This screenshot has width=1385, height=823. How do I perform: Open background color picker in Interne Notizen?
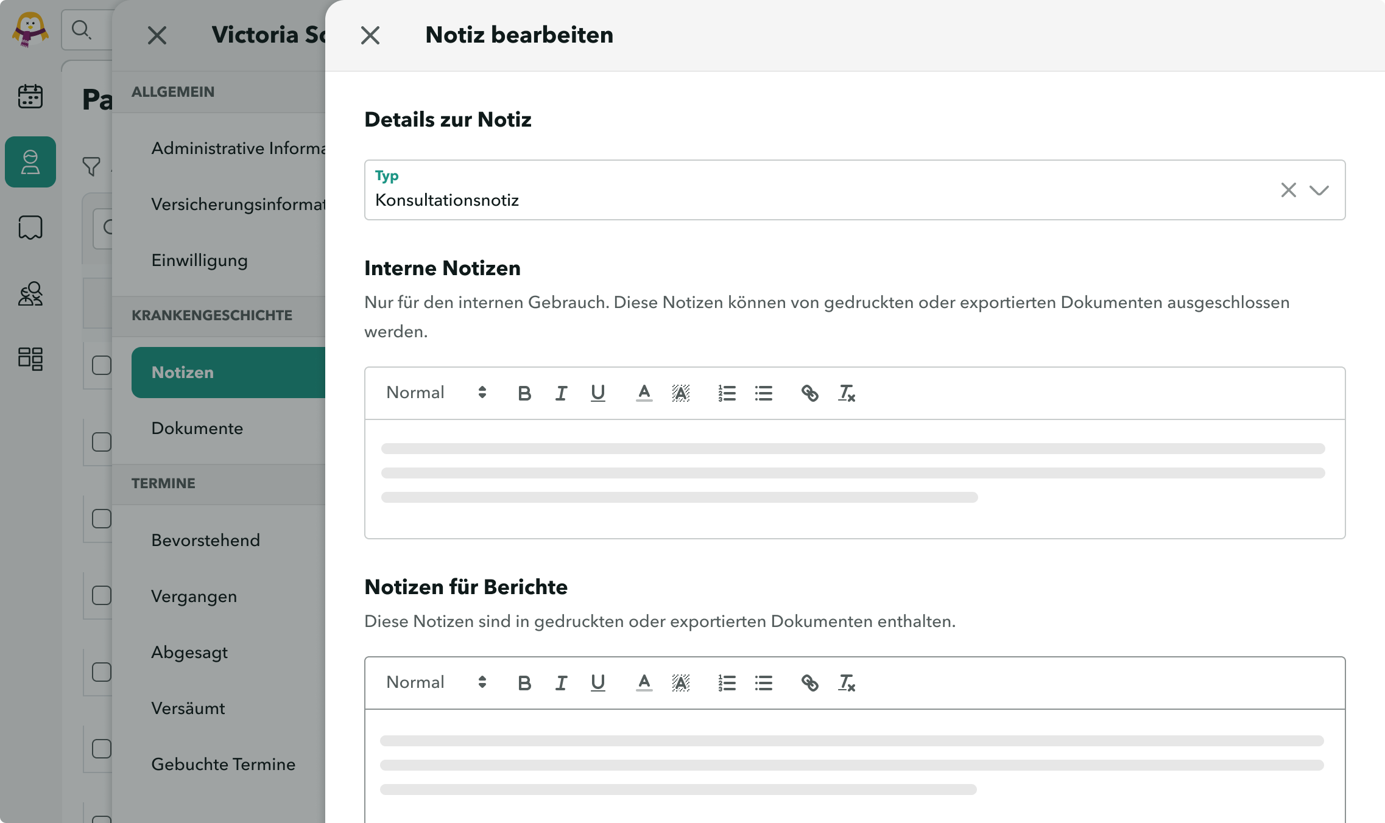point(681,393)
